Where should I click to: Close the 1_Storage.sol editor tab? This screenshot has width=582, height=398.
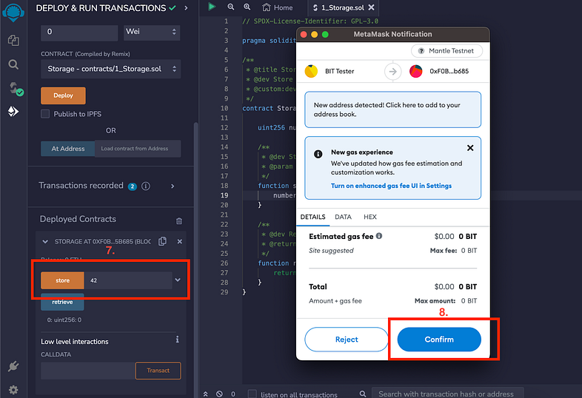coord(371,7)
